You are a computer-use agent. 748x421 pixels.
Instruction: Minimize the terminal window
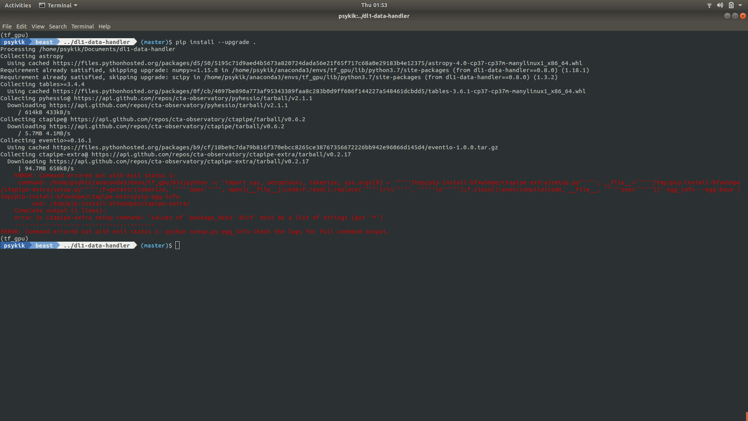pos(727,16)
